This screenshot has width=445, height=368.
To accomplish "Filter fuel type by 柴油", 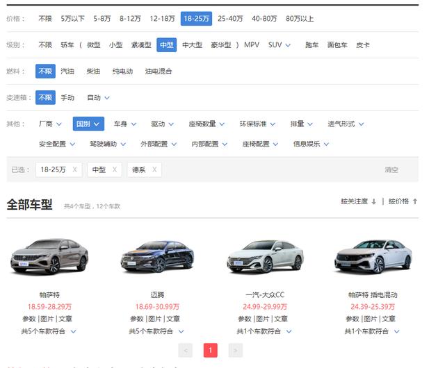I will click(x=93, y=72).
